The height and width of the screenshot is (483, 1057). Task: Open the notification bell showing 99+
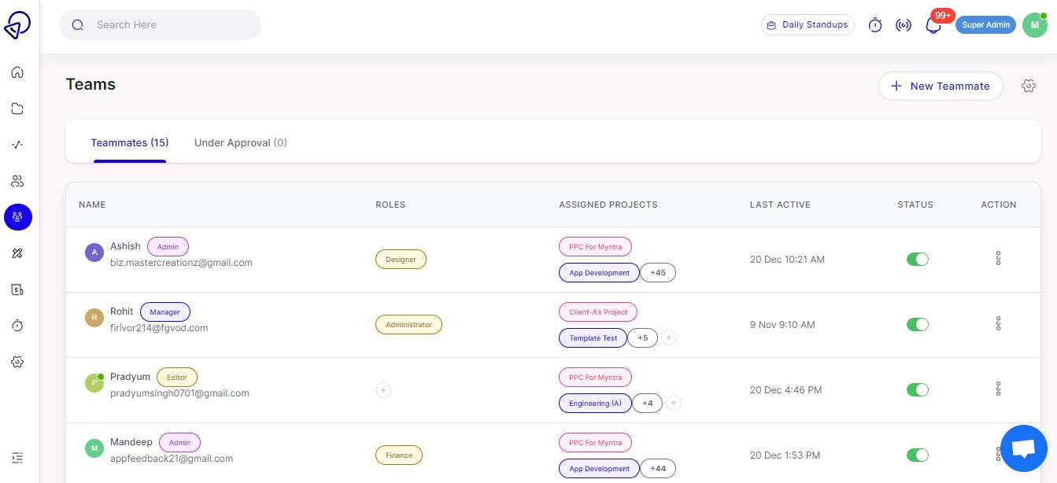click(933, 24)
